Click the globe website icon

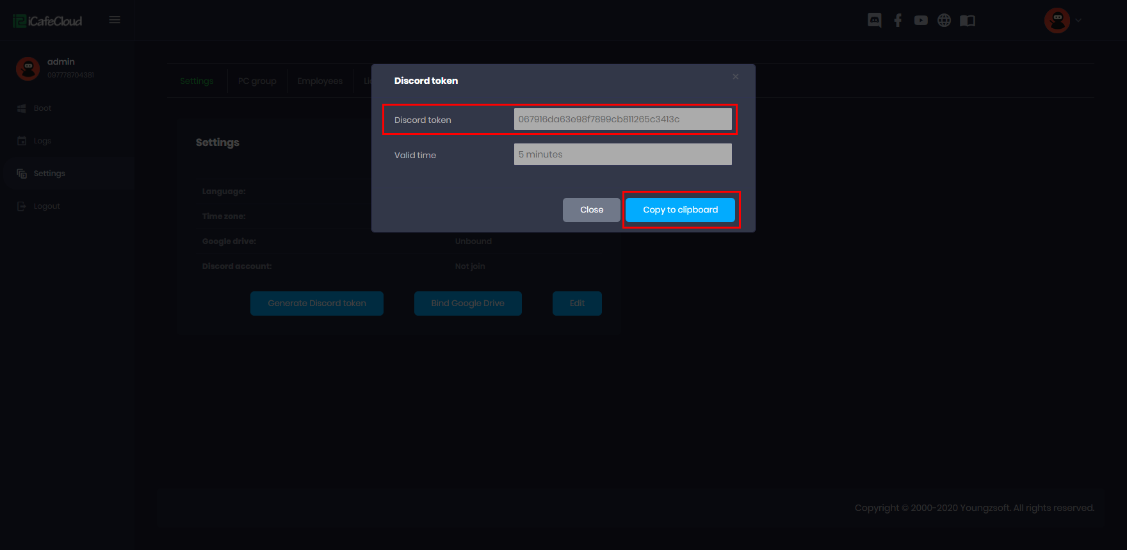(x=944, y=20)
